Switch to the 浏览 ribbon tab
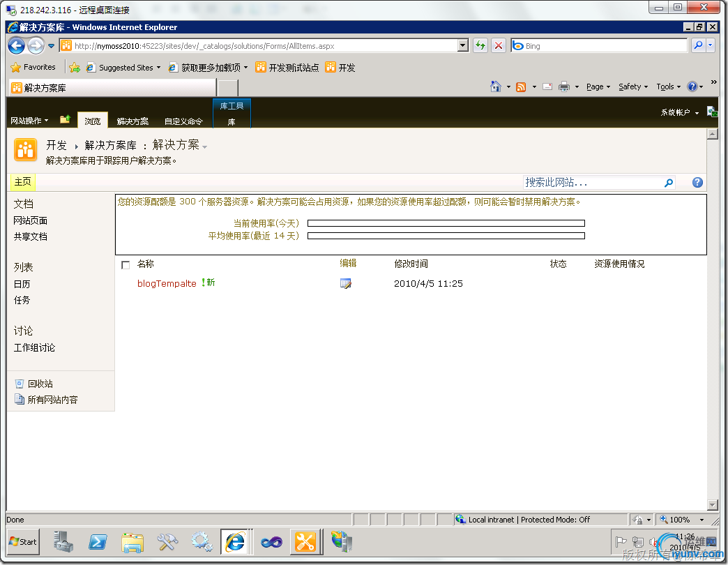Image resolution: width=728 pixels, height=565 pixels. (92, 121)
